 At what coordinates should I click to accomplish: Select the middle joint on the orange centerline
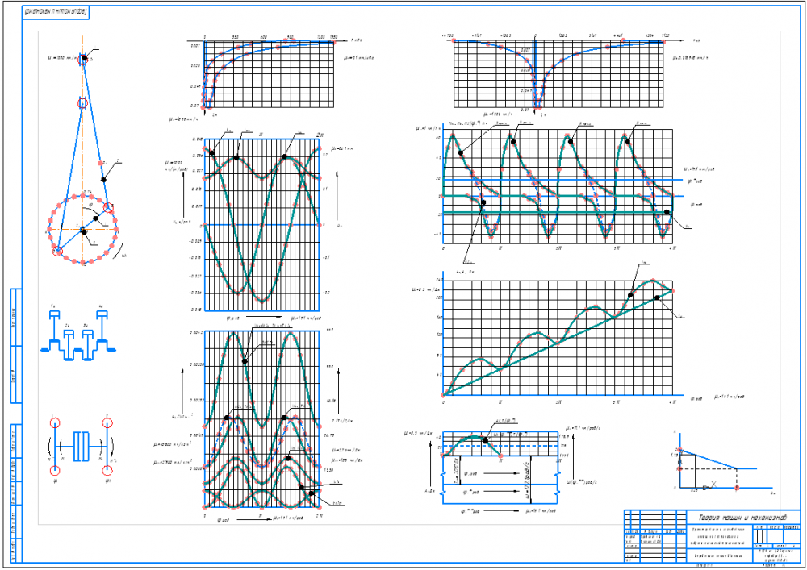(x=82, y=103)
